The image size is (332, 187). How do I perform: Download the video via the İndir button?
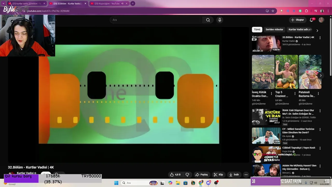234,175
